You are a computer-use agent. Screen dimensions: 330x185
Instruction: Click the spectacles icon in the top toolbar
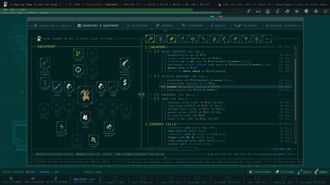258,11
